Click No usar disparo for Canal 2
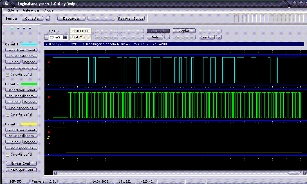 (x=21, y=96)
